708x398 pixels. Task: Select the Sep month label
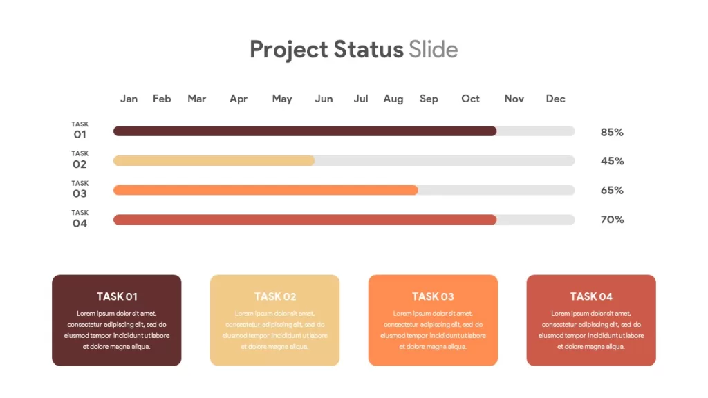point(429,99)
